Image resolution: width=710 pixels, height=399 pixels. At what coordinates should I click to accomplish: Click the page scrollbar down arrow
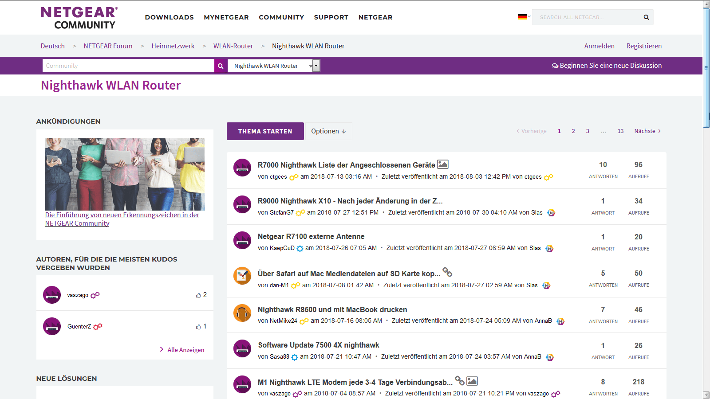click(x=706, y=395)
